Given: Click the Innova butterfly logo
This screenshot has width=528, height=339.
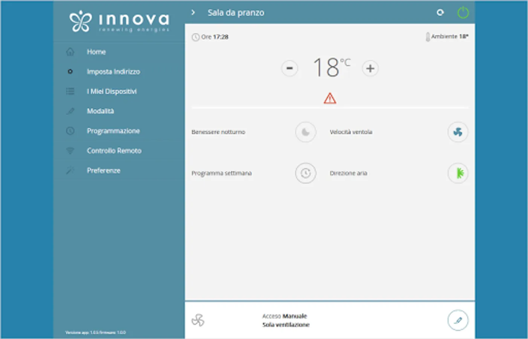Looking at the screenshot, I should pos(80,21).
